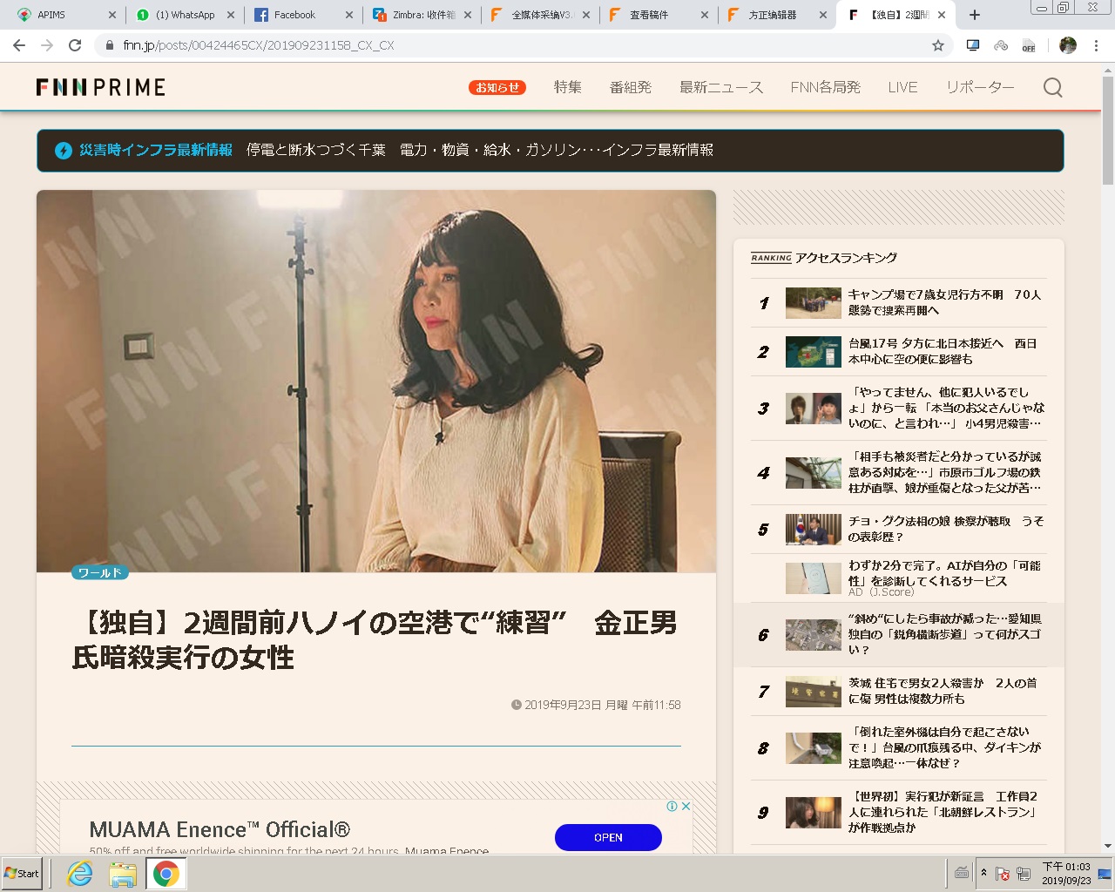Open File Explorer from taskbar
This screenshot has height=892, width=1115.
coord(123,873)
